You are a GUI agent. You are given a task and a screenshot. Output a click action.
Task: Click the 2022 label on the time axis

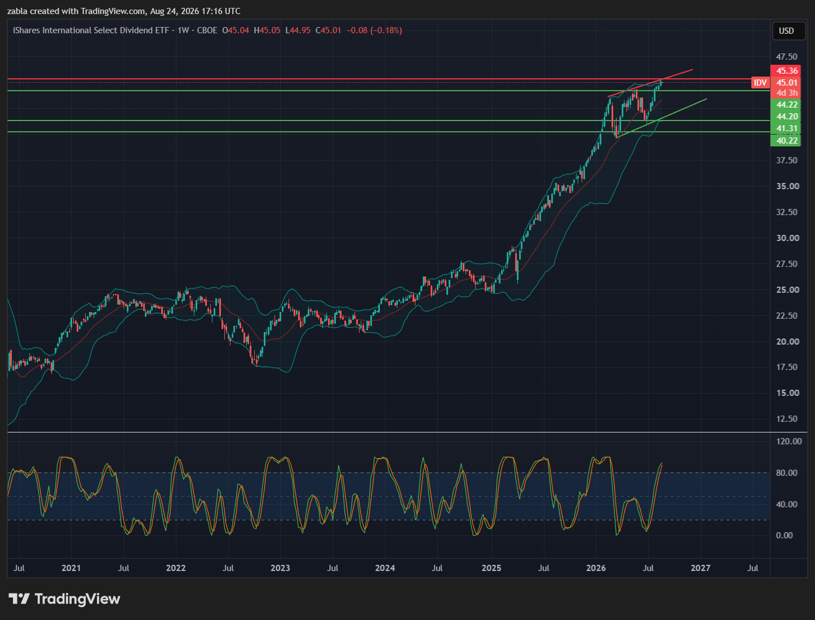click(176, 568)
